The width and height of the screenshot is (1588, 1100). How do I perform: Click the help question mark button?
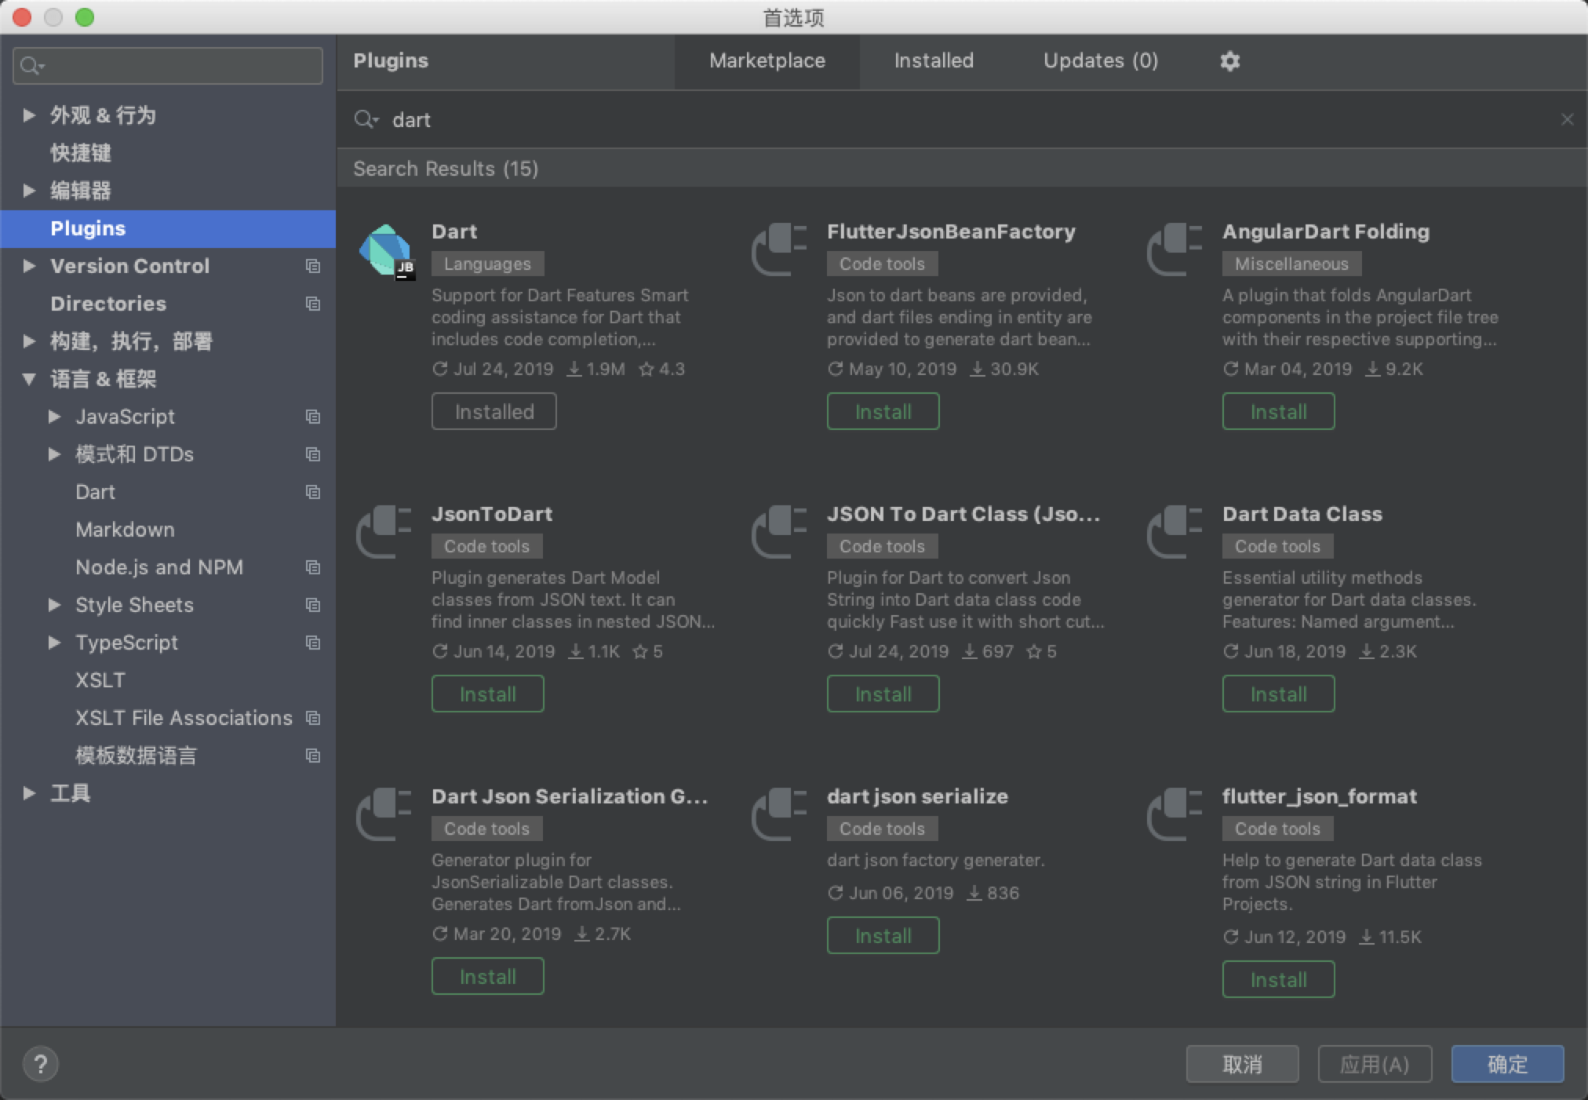click(41, 1064)
